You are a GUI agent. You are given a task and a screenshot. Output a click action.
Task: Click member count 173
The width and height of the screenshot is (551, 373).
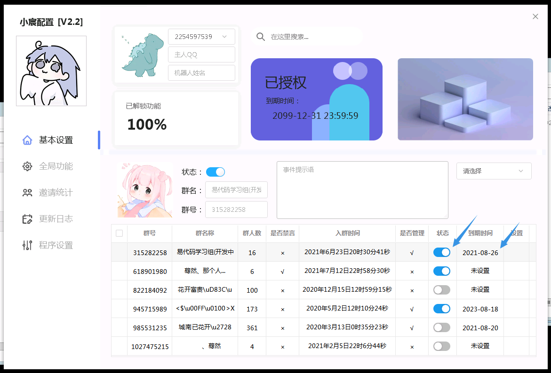(252, 309)
